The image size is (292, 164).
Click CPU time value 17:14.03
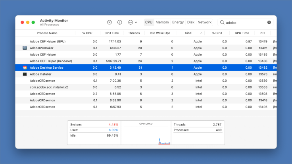click(115, 41)
